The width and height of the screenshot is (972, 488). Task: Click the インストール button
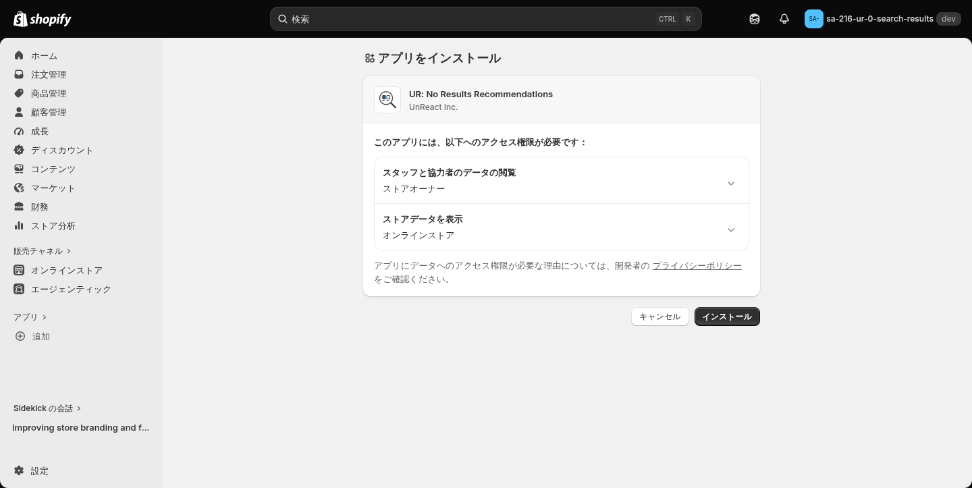pos(727,317)
